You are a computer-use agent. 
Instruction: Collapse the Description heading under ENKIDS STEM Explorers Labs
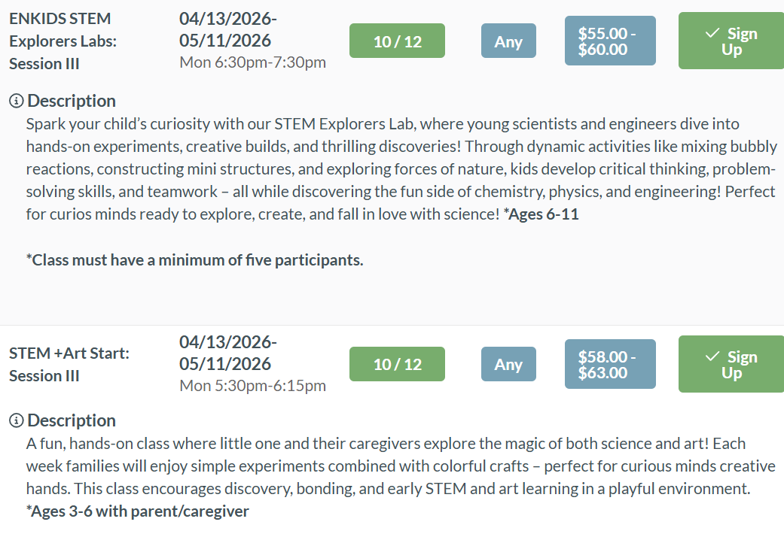(x=72, y=101)
